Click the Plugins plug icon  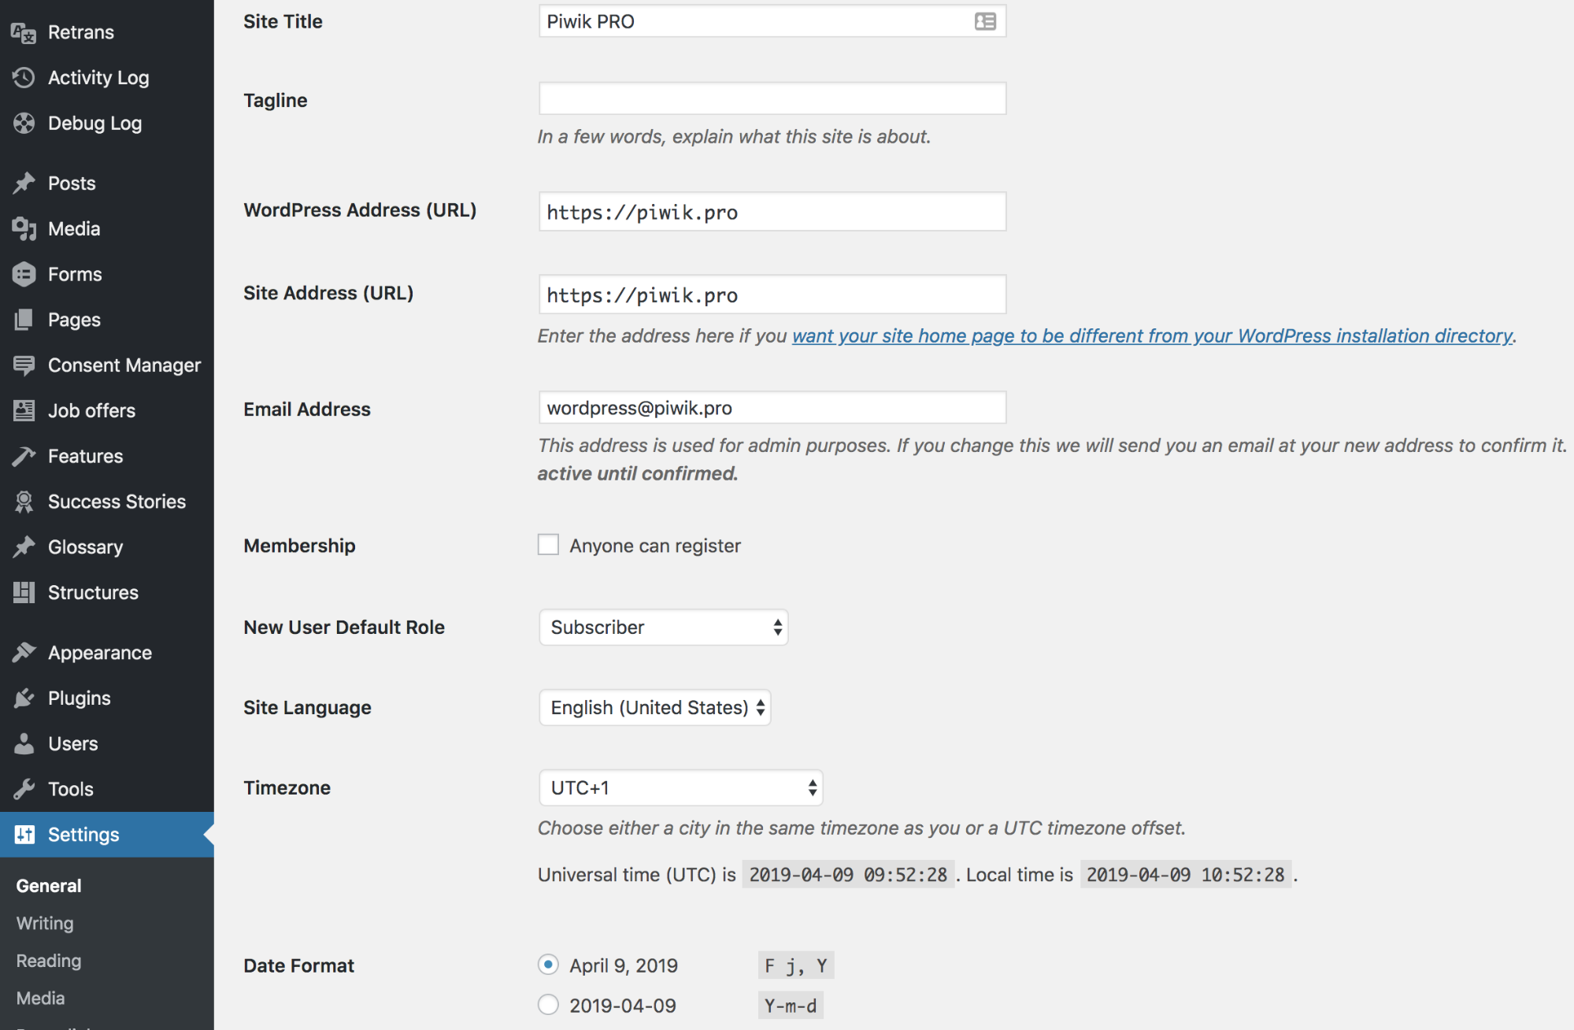coord(24,698)
